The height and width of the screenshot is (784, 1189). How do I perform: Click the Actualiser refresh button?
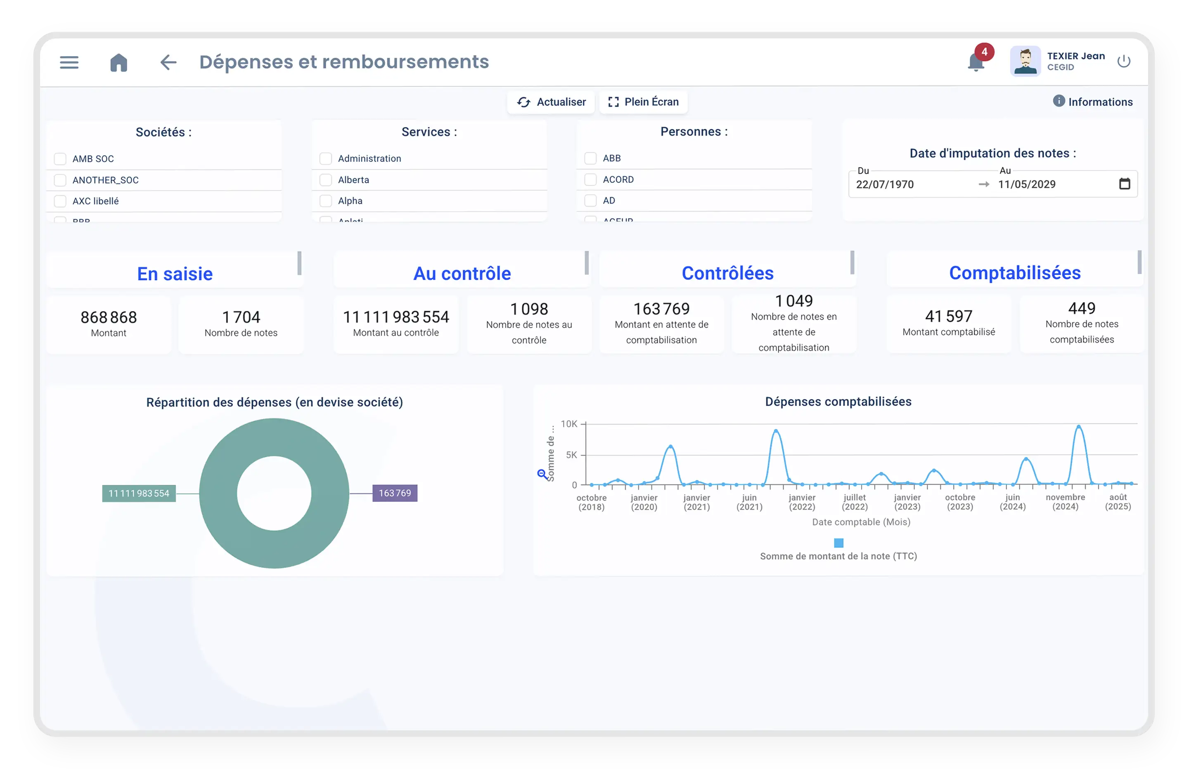[551, 102]
